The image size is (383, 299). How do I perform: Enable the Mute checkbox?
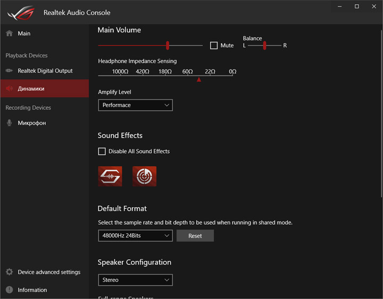[x=214, y=46]
